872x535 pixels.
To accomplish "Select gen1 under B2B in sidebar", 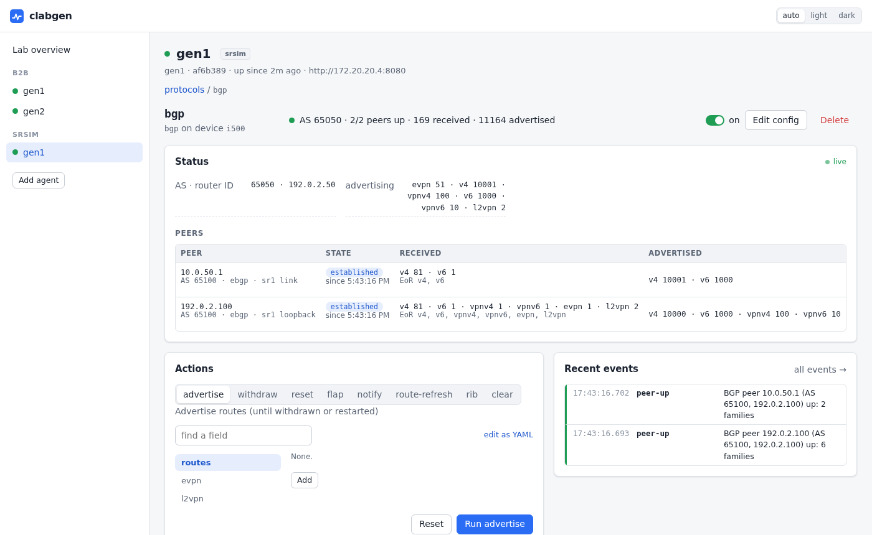I will pos(75,91).
